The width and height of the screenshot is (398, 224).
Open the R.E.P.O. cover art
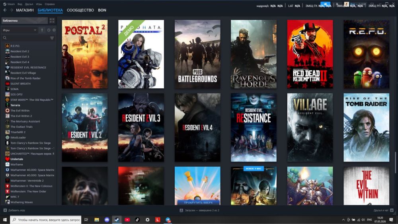pyautogui.click(x=366, y=54)
